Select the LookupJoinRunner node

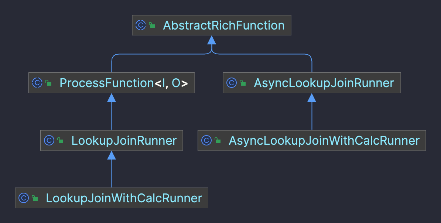(112, 140)
